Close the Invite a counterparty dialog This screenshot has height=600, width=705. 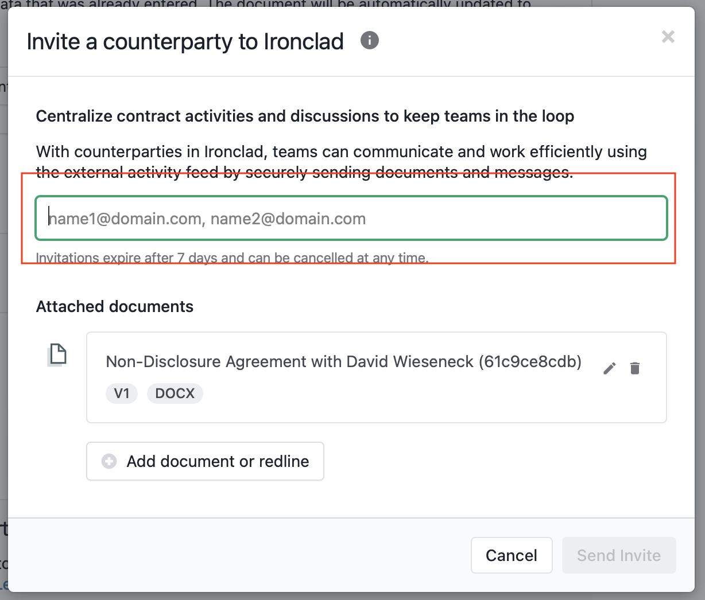click(668, 37)
